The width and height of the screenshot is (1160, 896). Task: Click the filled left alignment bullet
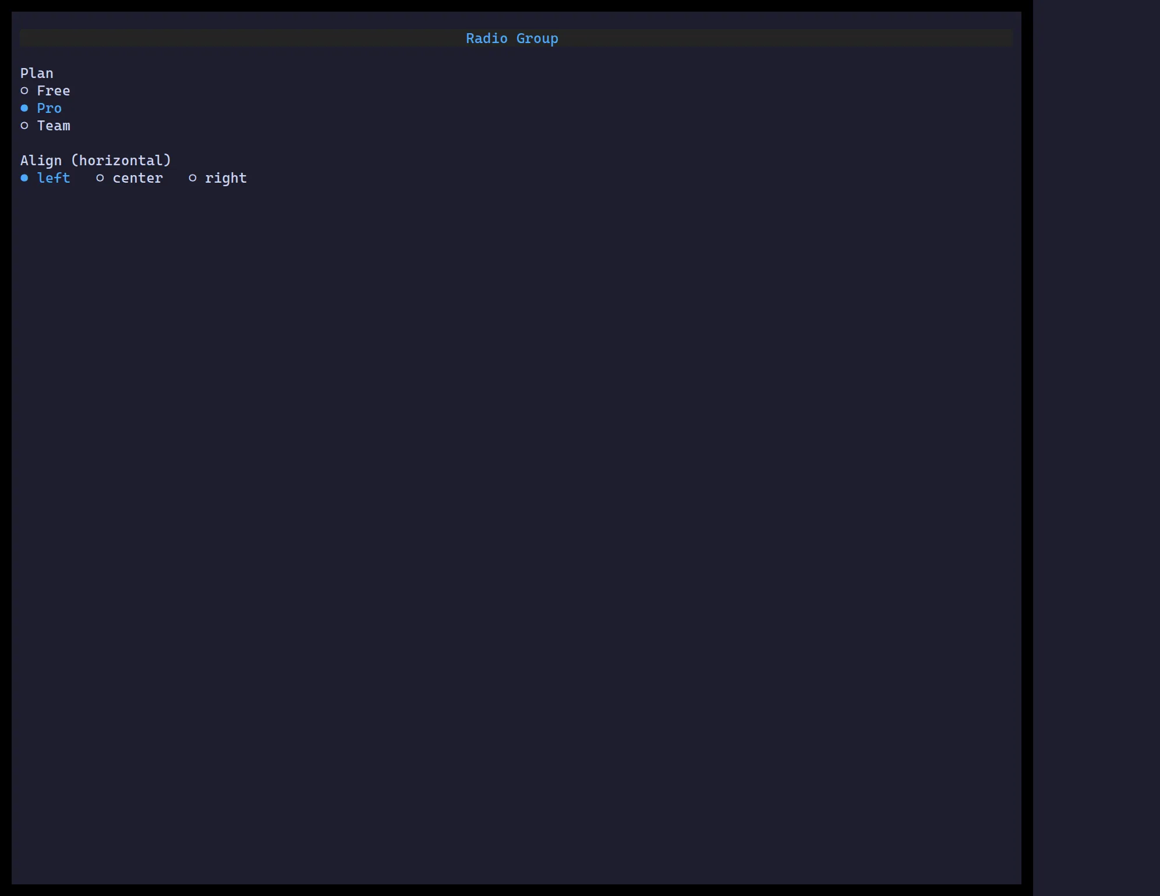click(x=24, y=178)
